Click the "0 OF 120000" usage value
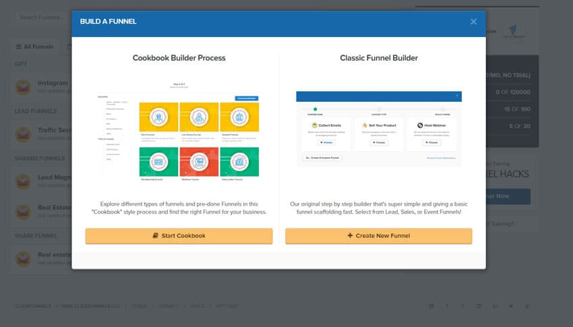 [x=513, y=92]
